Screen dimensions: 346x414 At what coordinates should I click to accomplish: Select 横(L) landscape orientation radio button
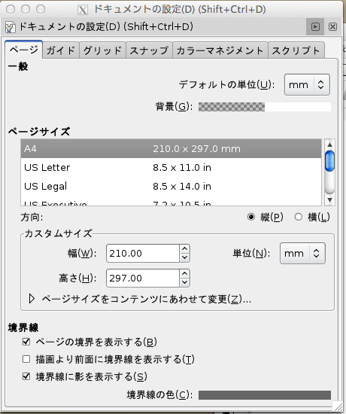coord(299,217)
